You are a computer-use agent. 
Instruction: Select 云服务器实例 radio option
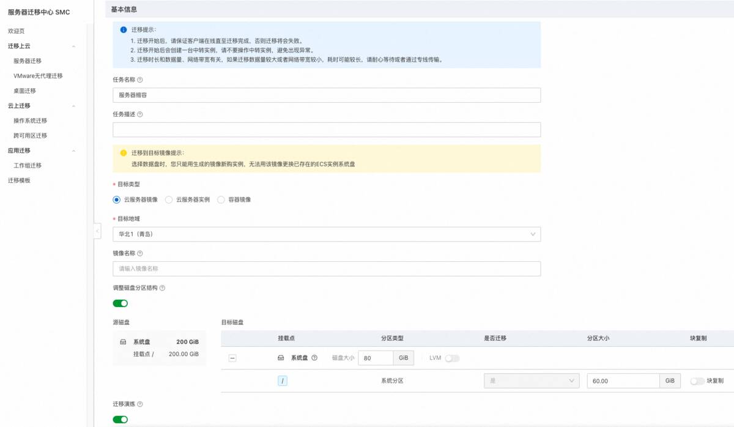click(169, 200)
